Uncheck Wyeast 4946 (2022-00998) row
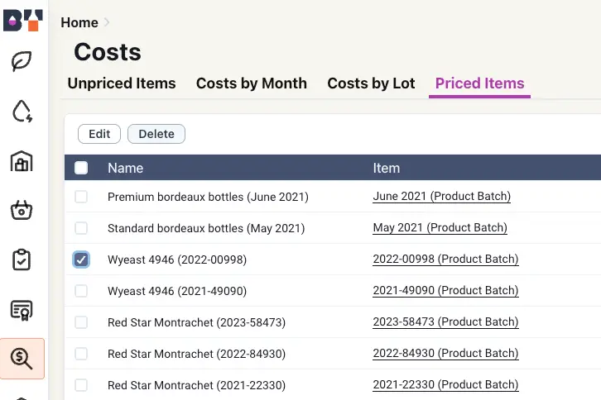Screen dimensions: 601x400 81,260
